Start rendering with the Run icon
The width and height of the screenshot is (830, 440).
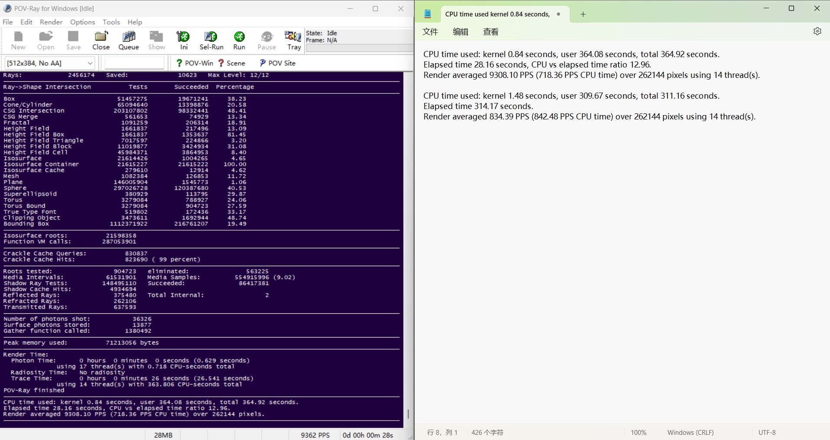pyautogui.click(x=239, y=41)
